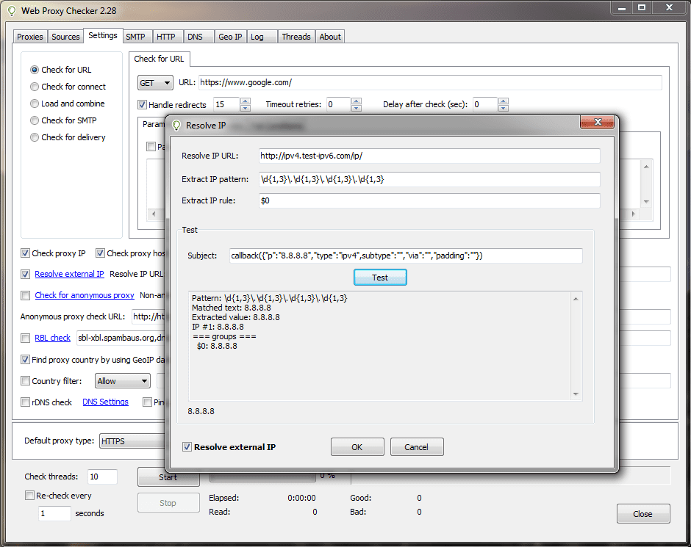Increase Delay after check stepper

504,101
